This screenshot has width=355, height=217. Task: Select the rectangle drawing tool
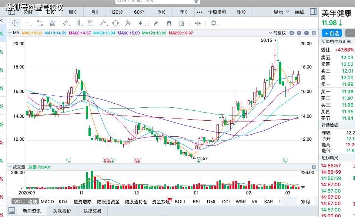pos(40,23)
